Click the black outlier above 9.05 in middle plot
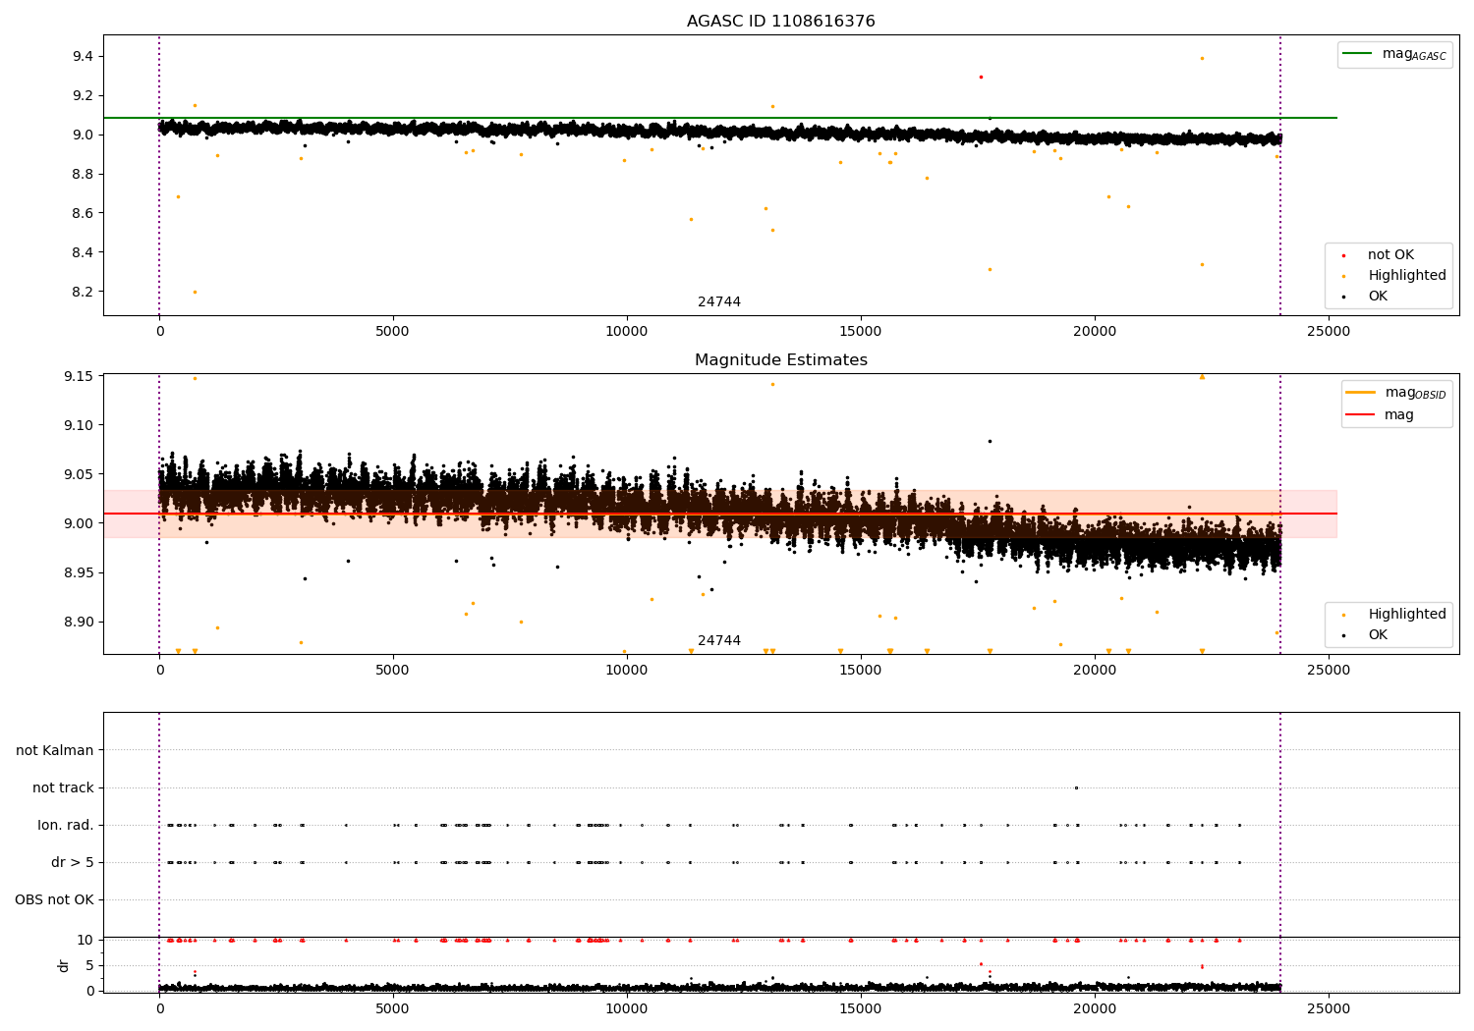Image resolution: width=1474 pixels, height=1031 pixels. tap(990, 441)
